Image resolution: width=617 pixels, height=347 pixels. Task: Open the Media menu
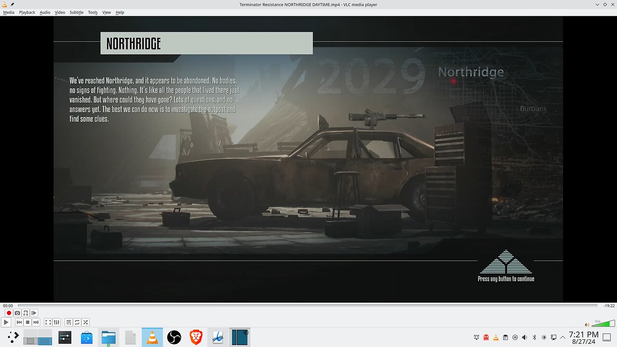tap(9, 12)
